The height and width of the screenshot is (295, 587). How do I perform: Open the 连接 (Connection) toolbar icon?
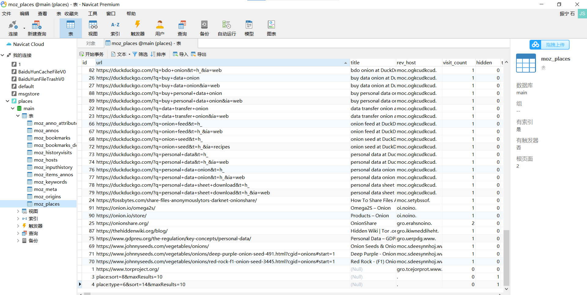(x=13, y=28)
